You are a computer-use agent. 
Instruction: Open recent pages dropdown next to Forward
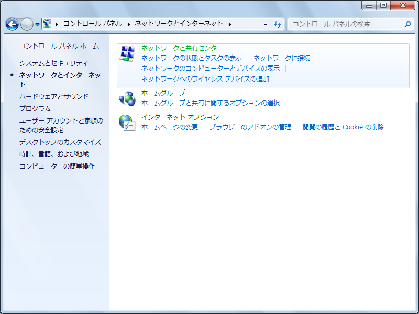37,25
